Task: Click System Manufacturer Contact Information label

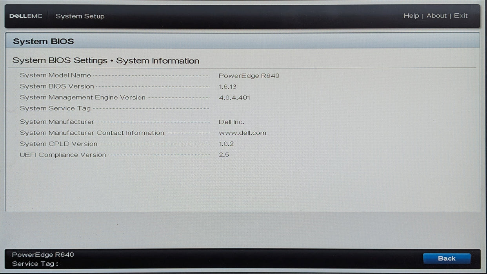Action: [x=92, y=133]
